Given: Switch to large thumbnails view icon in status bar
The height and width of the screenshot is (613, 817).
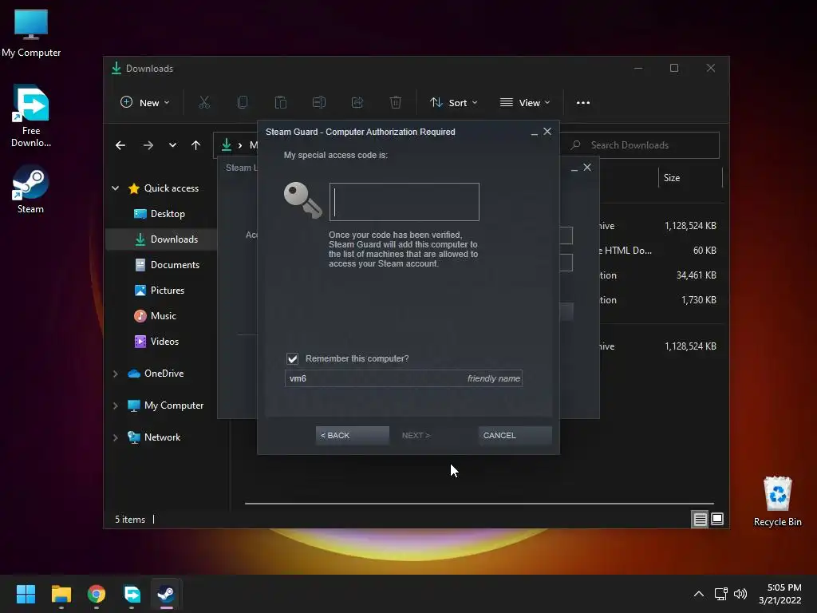Looking at the screenshot, I should 717,519.
